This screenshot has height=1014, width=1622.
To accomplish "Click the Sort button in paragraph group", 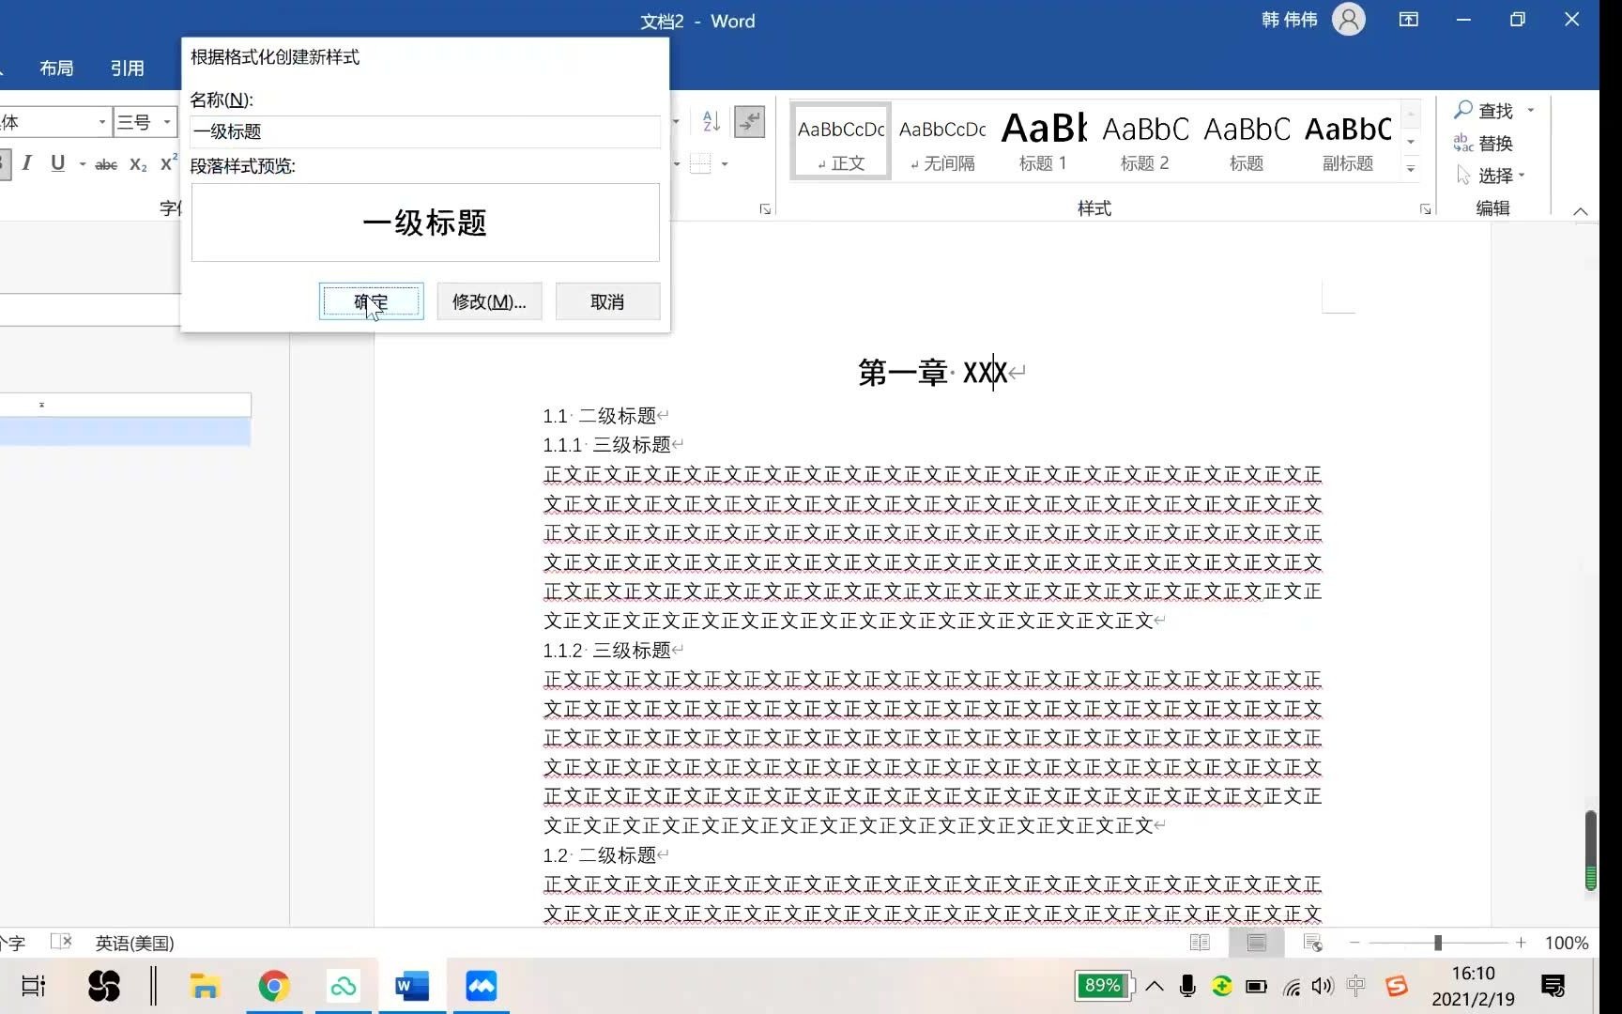I will coord(708,121).
